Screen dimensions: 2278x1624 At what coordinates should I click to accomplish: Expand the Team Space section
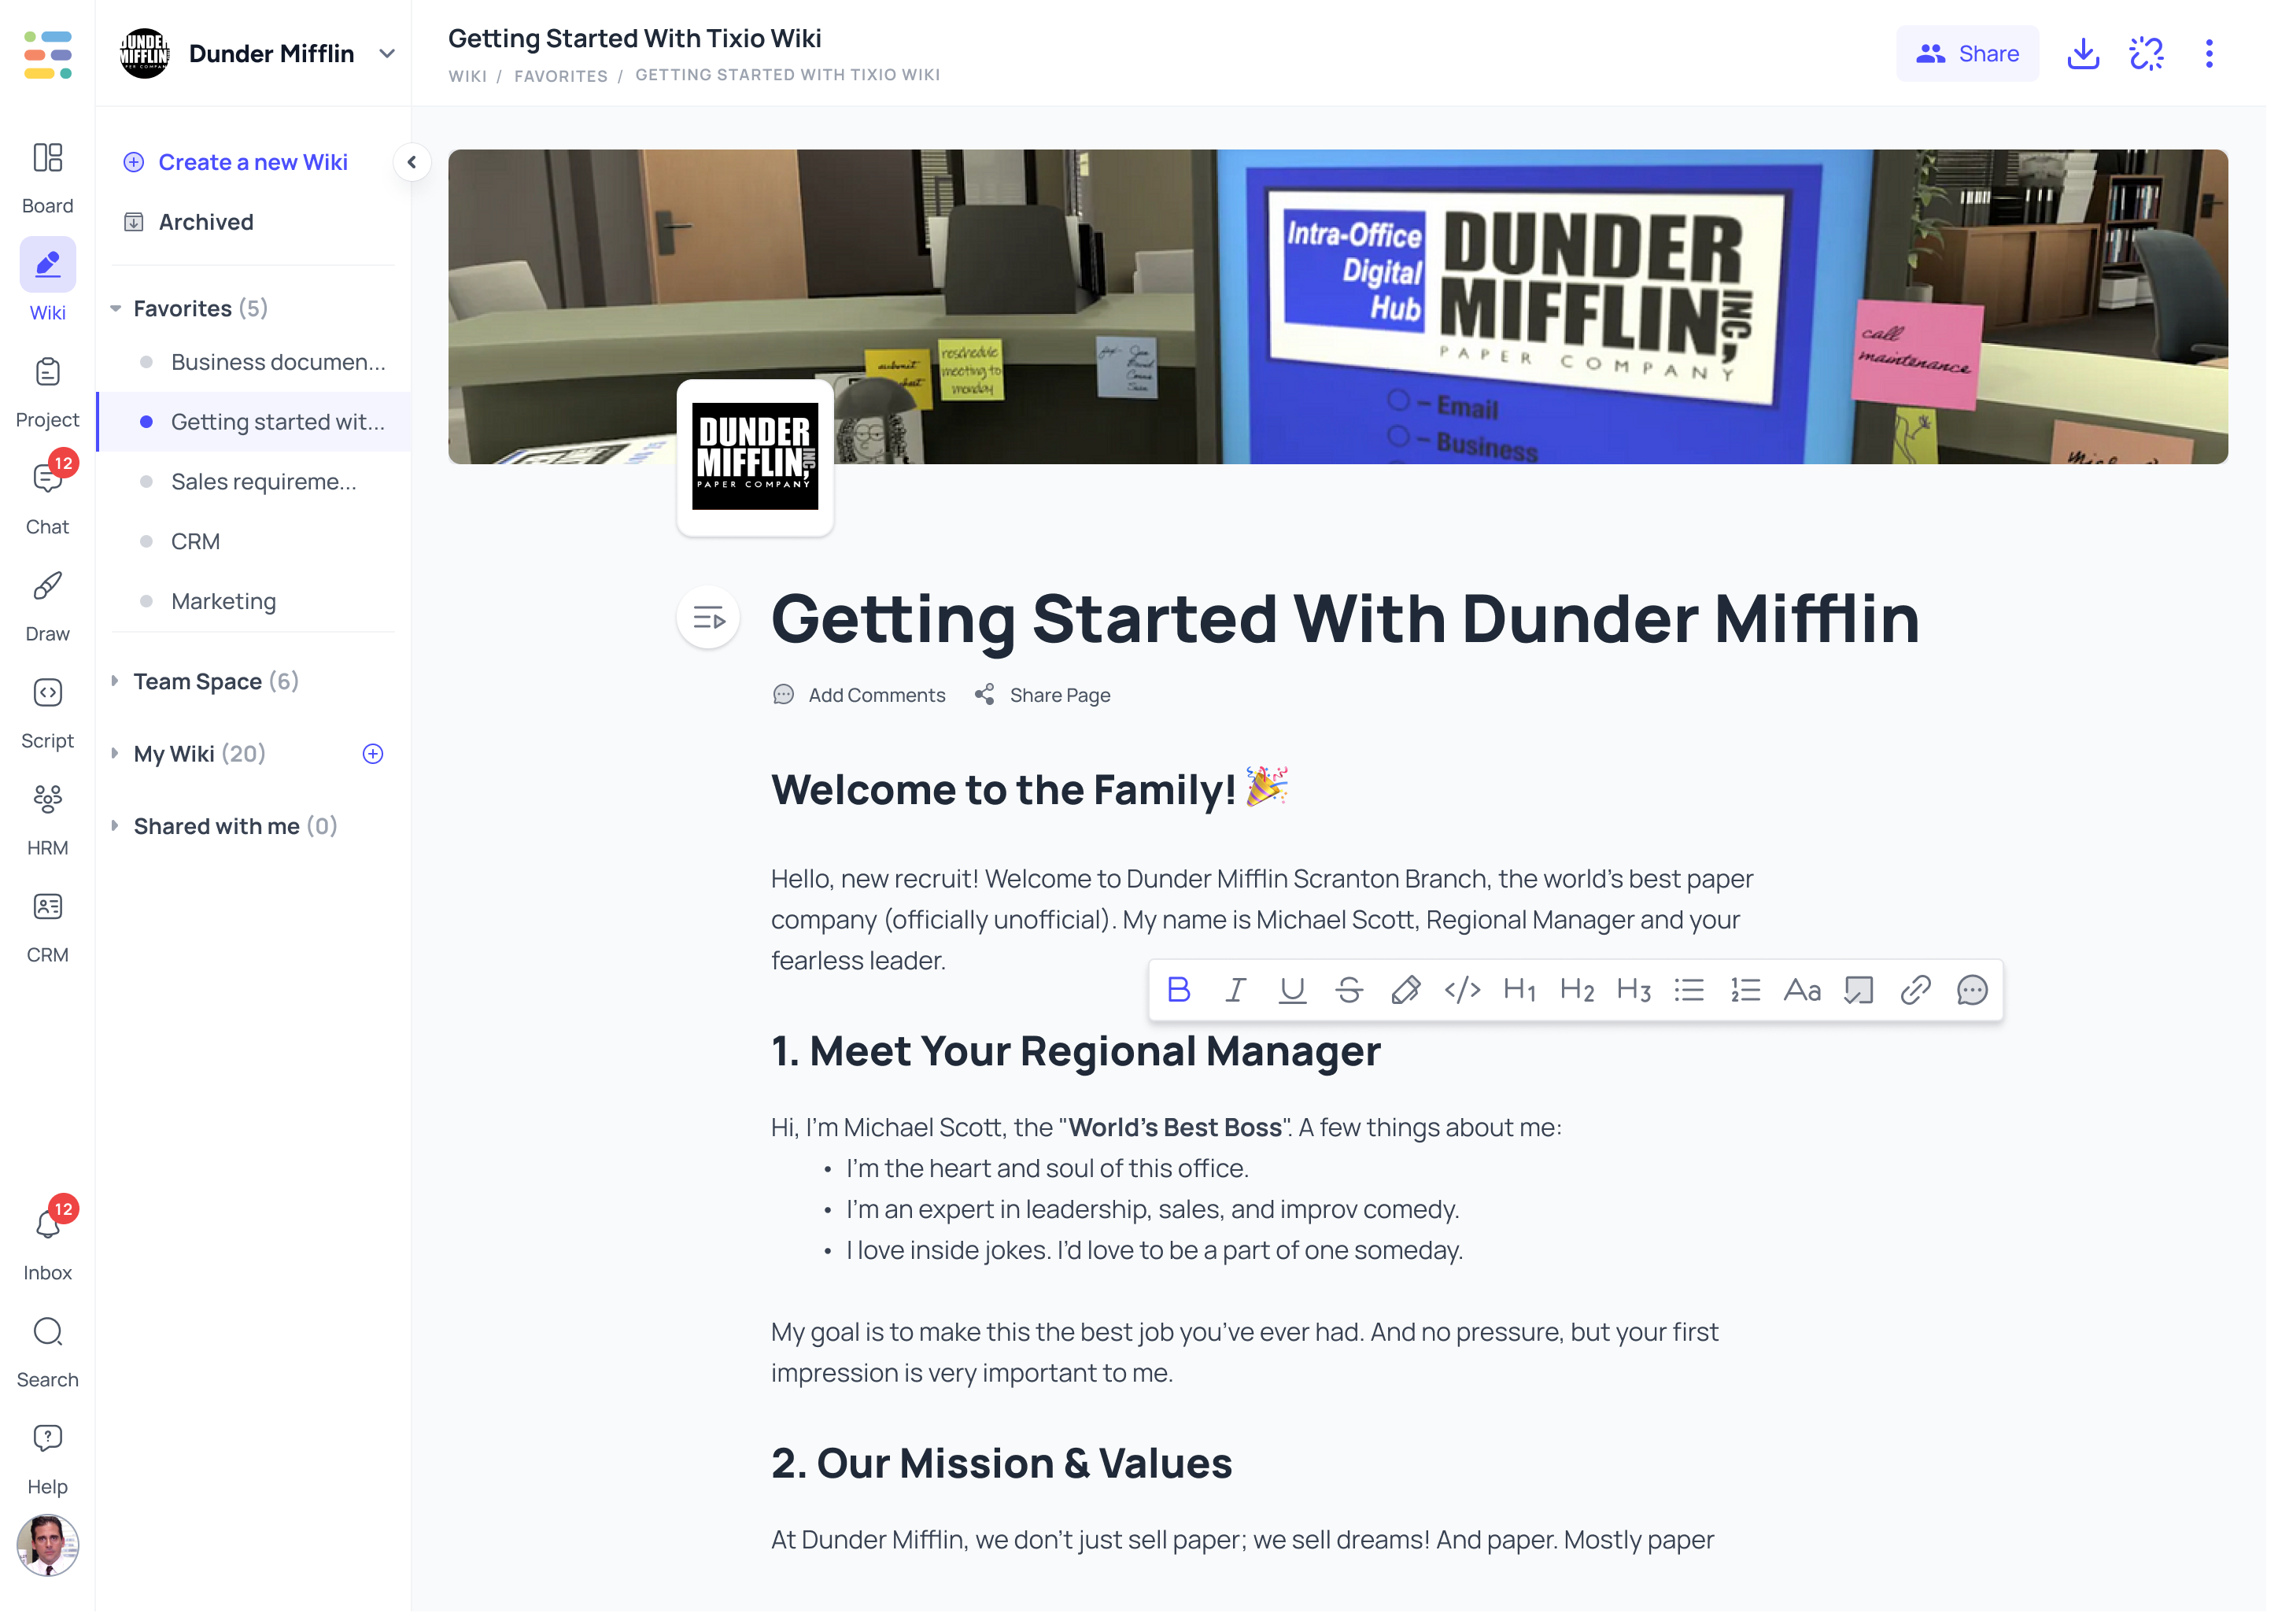[115, 681]
